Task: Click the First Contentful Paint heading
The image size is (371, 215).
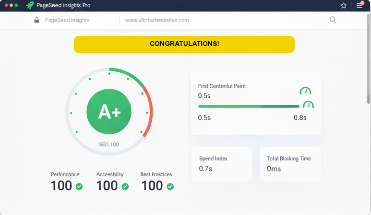Action: pos(222,86)
